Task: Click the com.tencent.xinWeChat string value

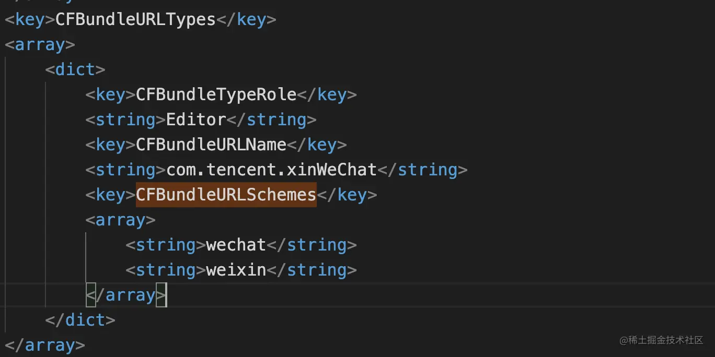Action: pyautogui.click(x=271, y=170)
